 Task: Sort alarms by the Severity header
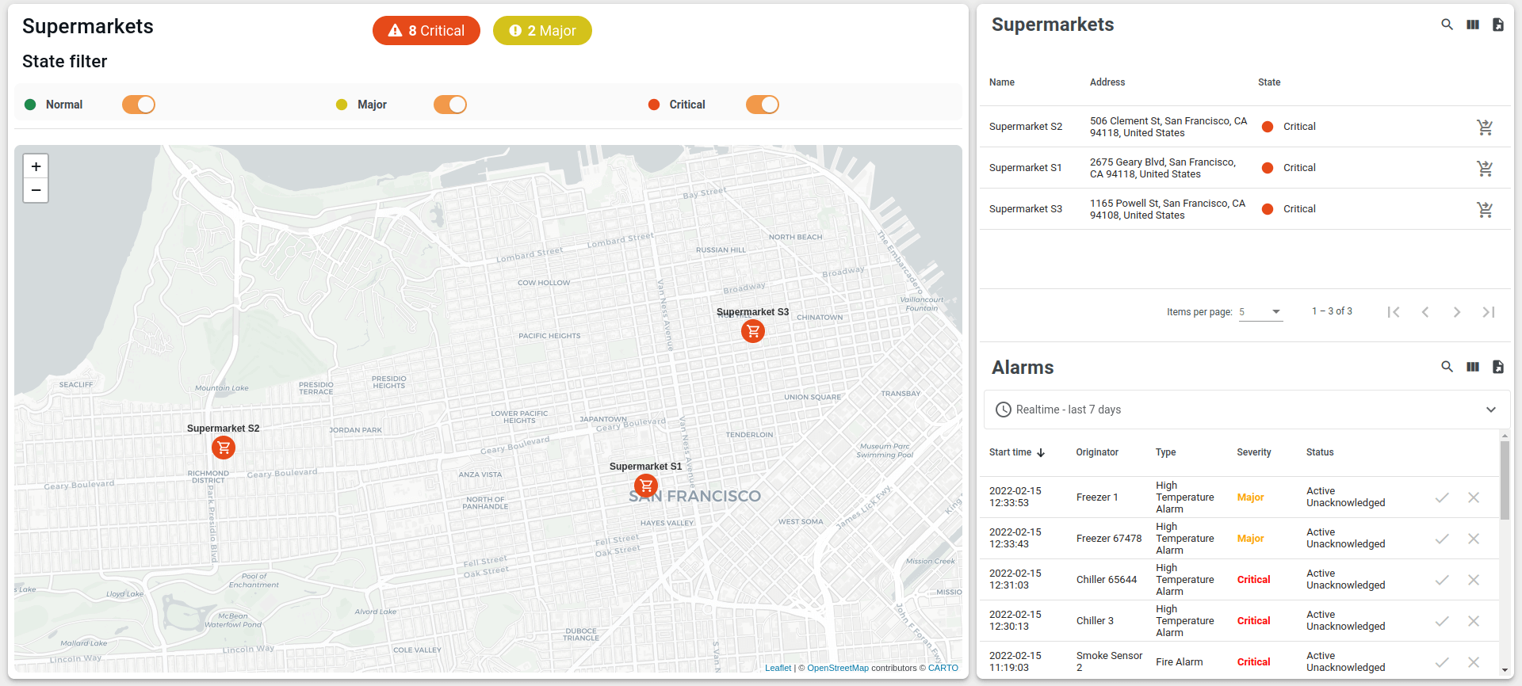pos(1253,452)
